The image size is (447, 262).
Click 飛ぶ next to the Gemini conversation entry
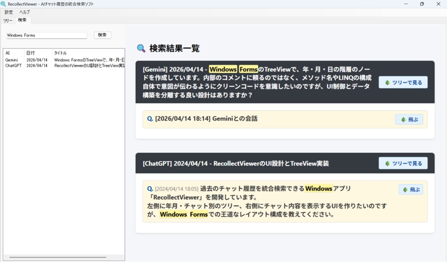[409, 119]
